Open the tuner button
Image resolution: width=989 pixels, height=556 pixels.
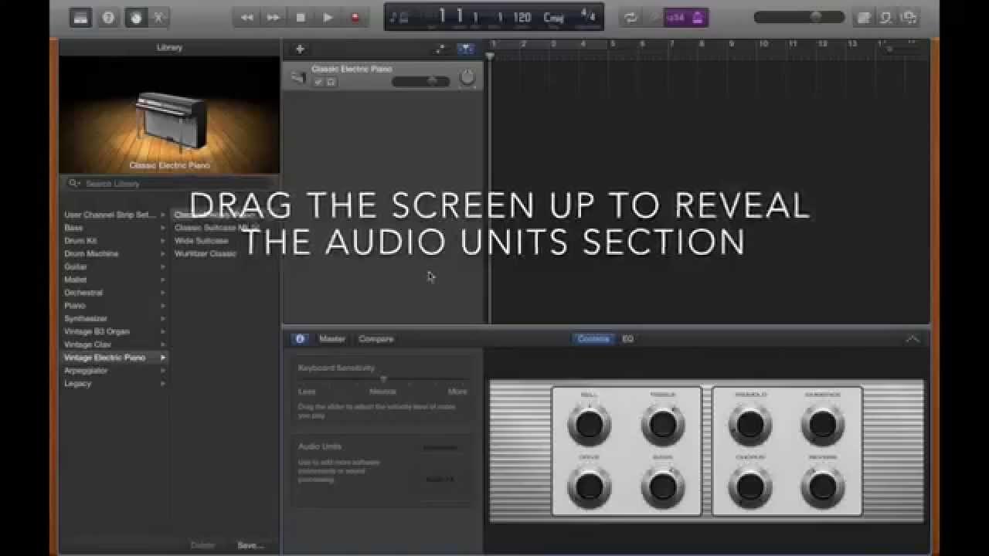click(x=654, y=18)
